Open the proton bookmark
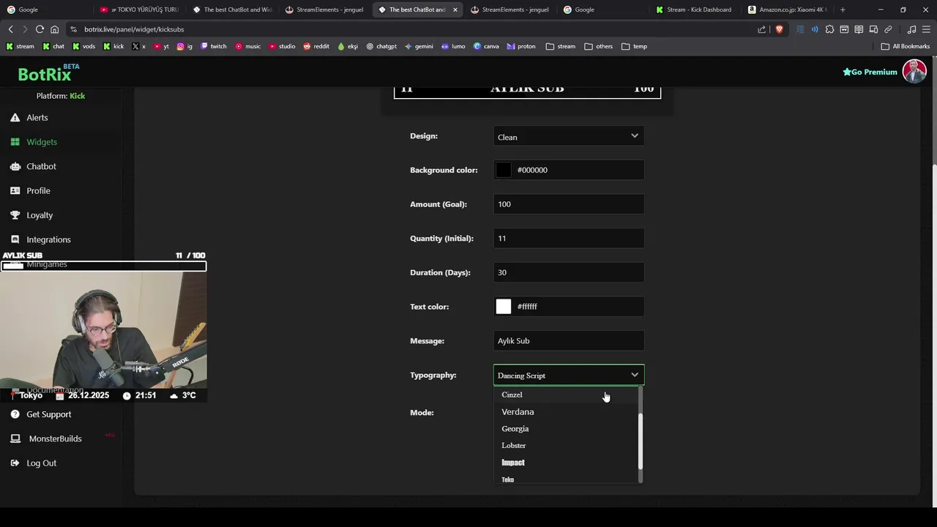The width and height of the screenshot is (937, 527). click(520, 46)
